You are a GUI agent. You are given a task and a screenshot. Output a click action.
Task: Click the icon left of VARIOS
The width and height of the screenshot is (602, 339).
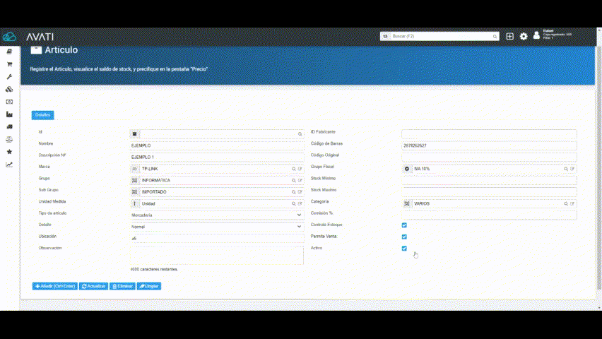[406, 204]
